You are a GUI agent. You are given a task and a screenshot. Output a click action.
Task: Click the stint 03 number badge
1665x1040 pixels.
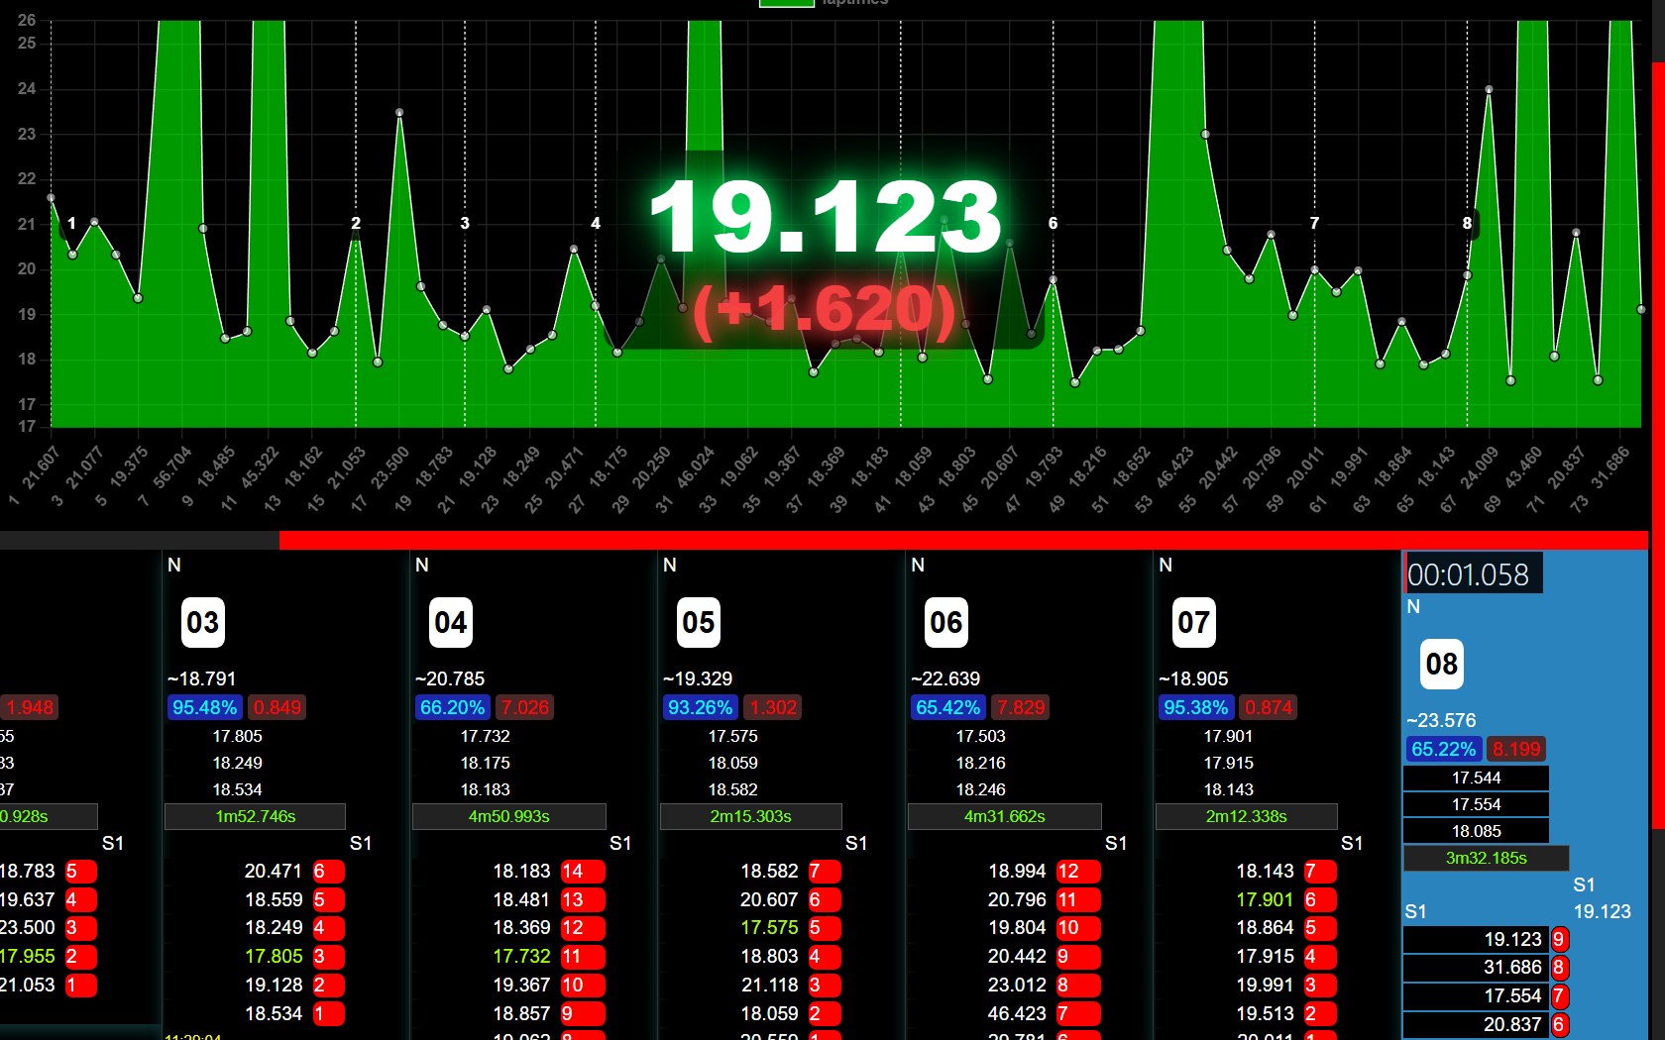coord(202,623)
